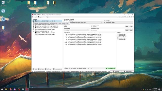Select texture f diff_020_f_uni.ytd
162x91 pixels.
[85, 43]
